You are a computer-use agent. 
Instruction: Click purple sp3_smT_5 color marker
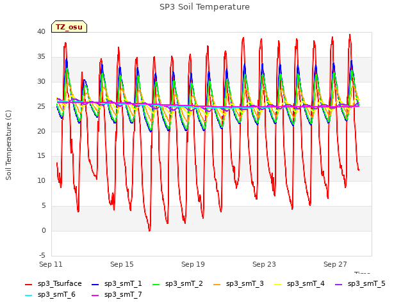pyautogui.click(x=339, y=284)
